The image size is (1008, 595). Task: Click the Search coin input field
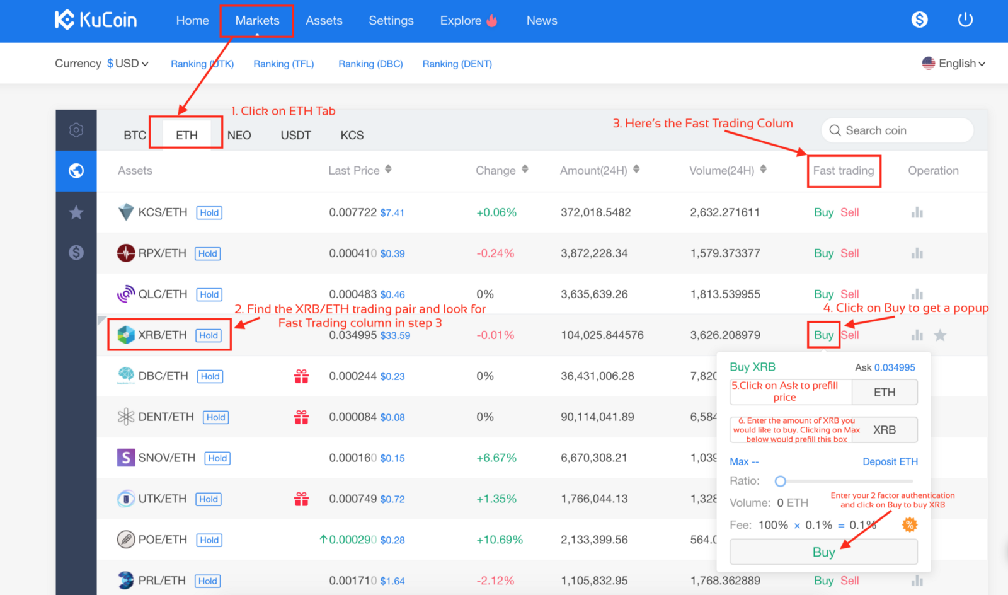pyautogui.click(x=898, y=130)
